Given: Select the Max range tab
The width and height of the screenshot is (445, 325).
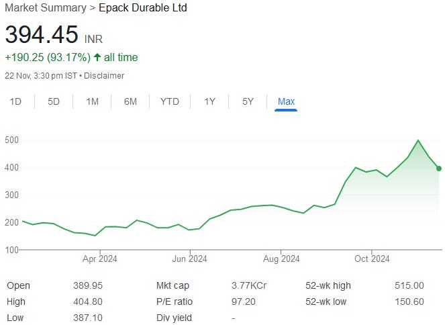Looking at the screenshot, I should (x=286, y=101).
